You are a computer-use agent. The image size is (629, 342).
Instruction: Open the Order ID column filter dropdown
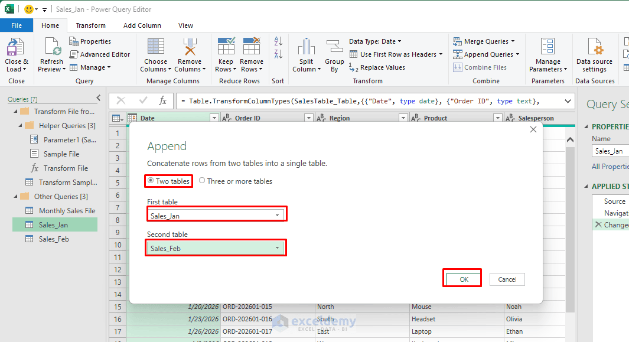308,118
